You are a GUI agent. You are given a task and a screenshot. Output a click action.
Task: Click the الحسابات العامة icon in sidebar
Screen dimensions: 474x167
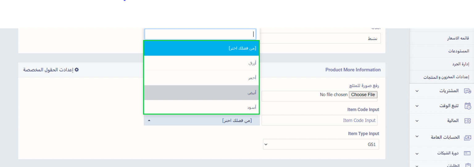coord(468,137)
